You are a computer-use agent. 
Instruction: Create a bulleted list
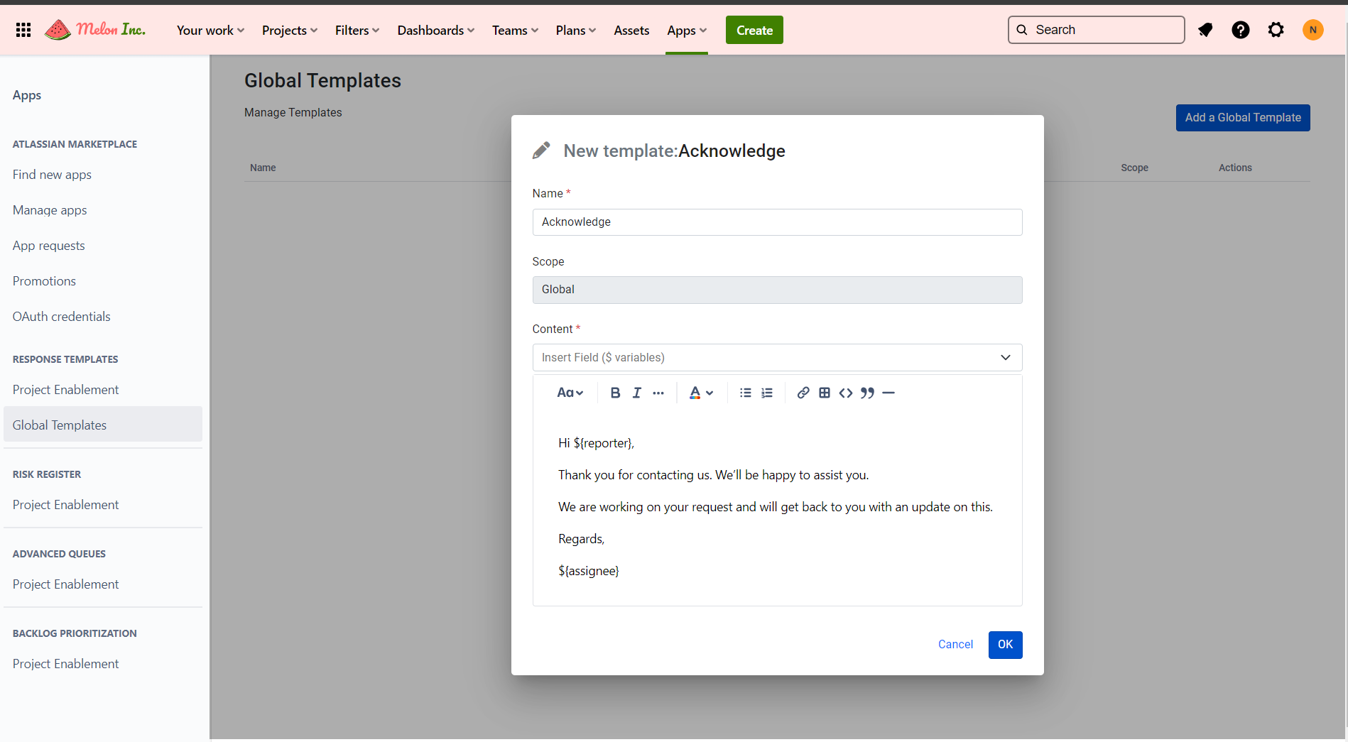tap(745, 393)
